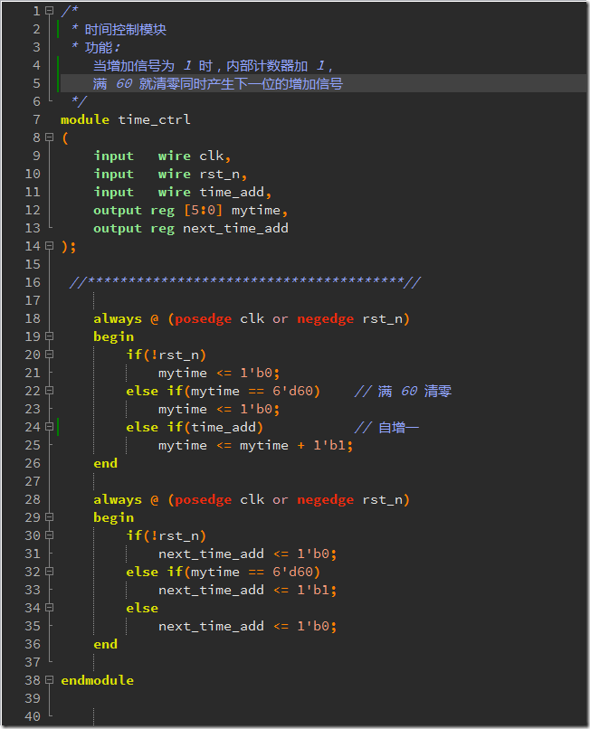This screenshot has height=729, width=590.
Task: Collapse the begin block fold at line 19
Action: 50,336
